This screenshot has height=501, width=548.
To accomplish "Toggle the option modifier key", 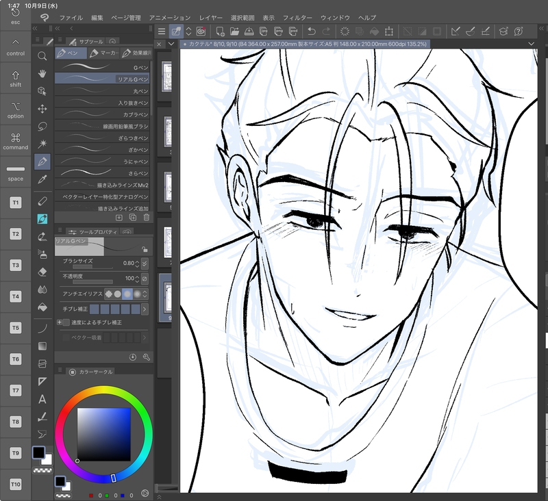I will coord(16,110).
